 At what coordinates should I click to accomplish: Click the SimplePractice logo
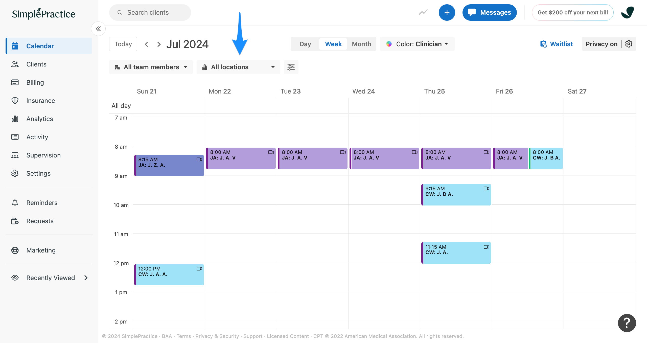[44, 14]
